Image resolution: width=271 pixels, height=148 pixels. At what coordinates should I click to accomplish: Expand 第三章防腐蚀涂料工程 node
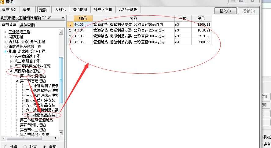coord(11,66)
